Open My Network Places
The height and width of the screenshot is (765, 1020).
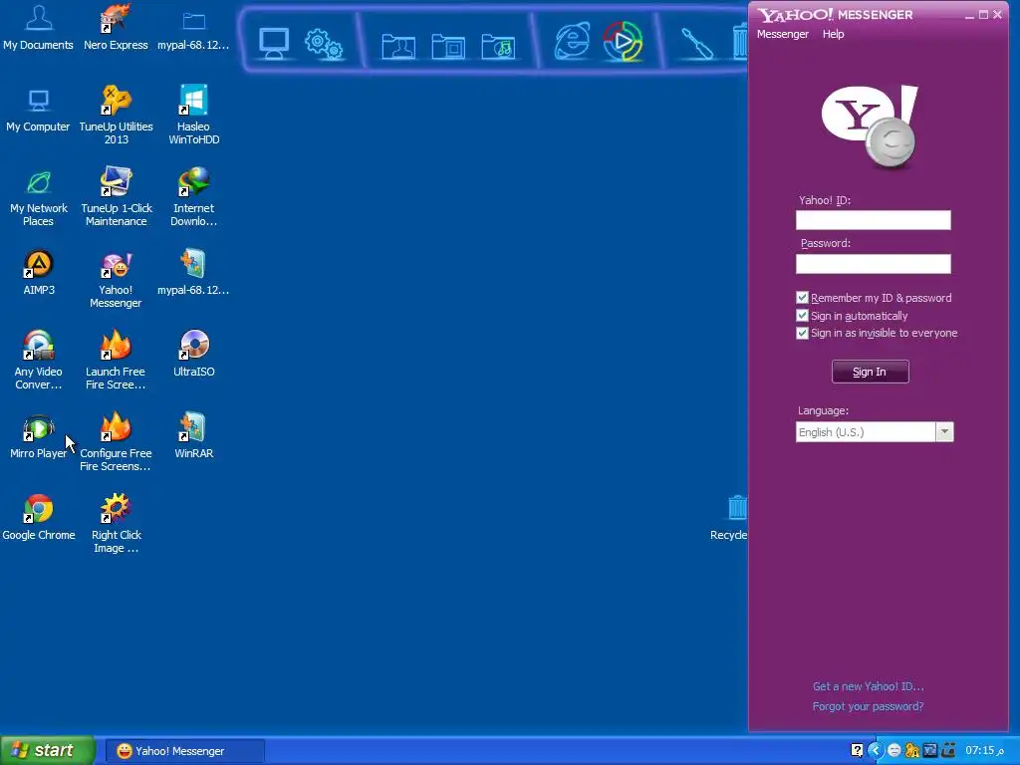39,198
